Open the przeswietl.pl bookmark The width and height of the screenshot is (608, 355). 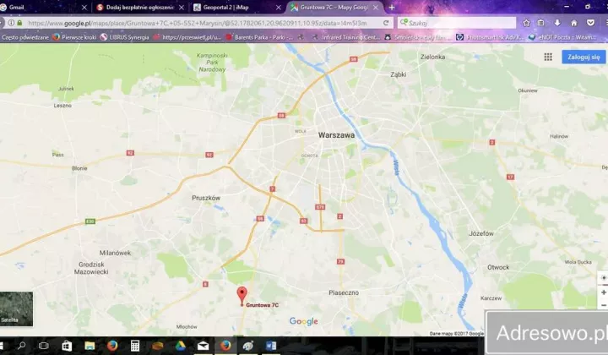pyautogui.click(x=187, y=37)
